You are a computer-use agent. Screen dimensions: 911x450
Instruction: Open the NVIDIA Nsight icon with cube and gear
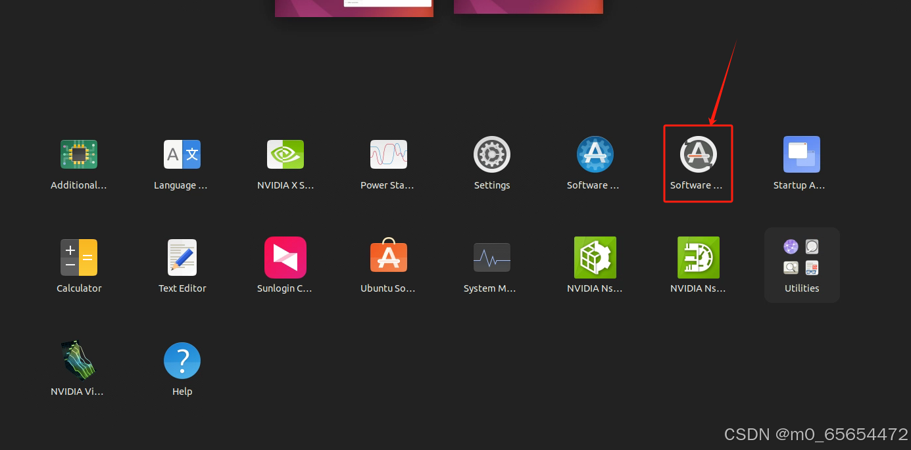(x=595, y=258)
